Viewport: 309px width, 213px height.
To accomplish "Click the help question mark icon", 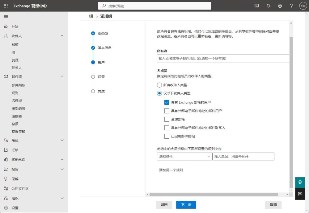I will click(x=291, y=6).
